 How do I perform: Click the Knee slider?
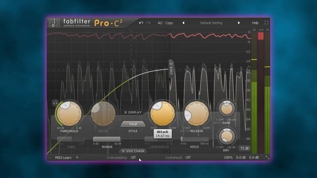(71, 139)
